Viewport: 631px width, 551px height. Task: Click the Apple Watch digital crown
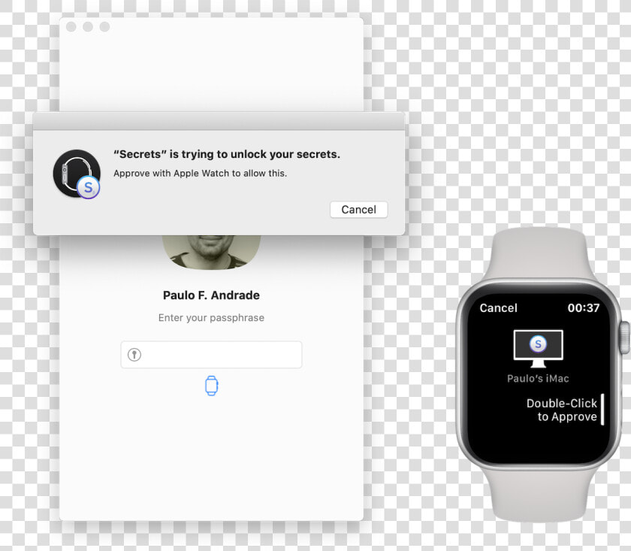click(624, 338)
